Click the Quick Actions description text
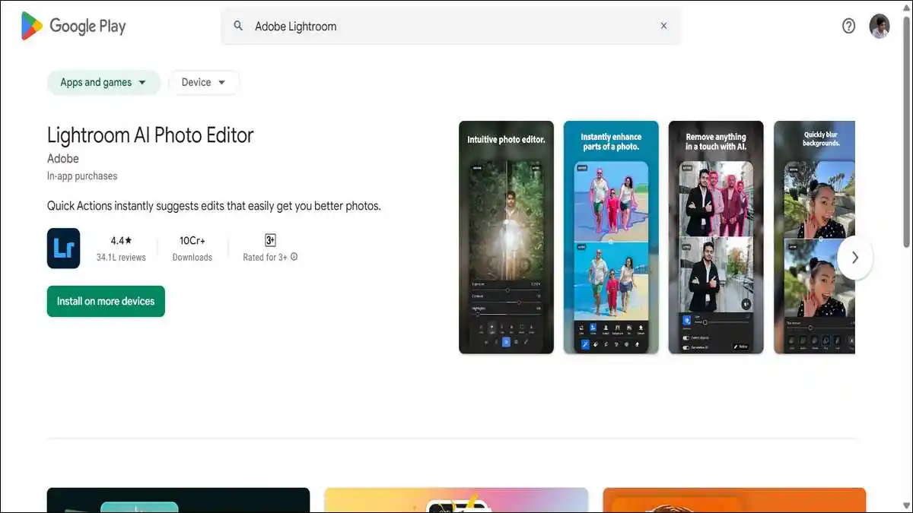Screen dimensions: 913x513 [214, 206]
